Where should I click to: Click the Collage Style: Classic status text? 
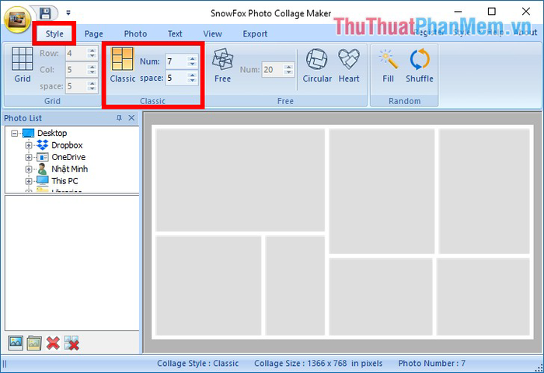pos(197,363)
